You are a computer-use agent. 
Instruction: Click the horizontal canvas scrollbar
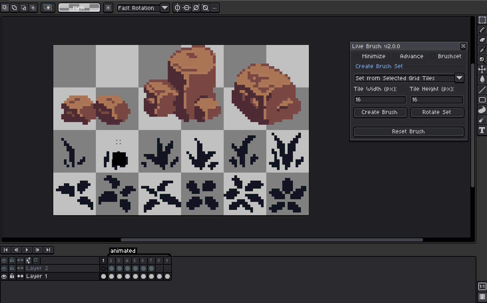[x=272, y=239]
